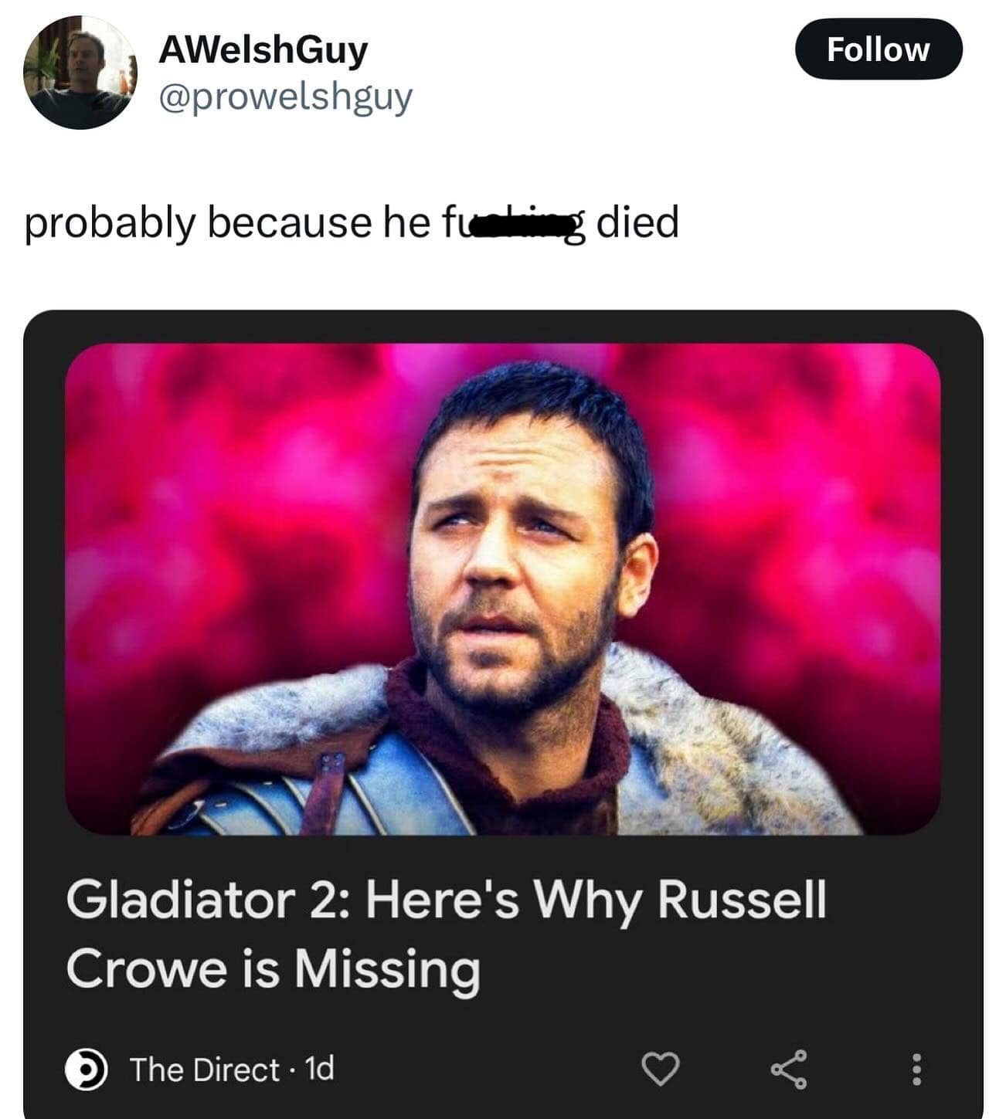The width and height of the screenshot is (1006, 1119).
Task: Click the article card to read the story
Action: point(502,695)
